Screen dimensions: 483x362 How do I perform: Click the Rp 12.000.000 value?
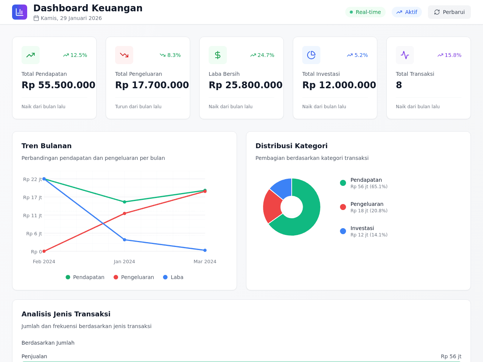click(x=339, y=85)
